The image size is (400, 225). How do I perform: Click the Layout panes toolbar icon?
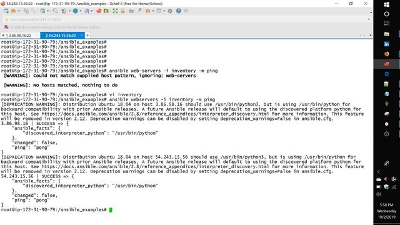pyautogui.click(x=159, y=11)
